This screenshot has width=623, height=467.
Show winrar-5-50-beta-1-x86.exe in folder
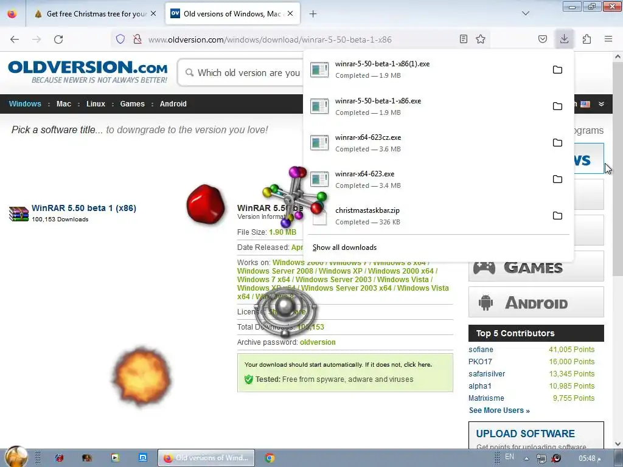(x=557, y=106)
